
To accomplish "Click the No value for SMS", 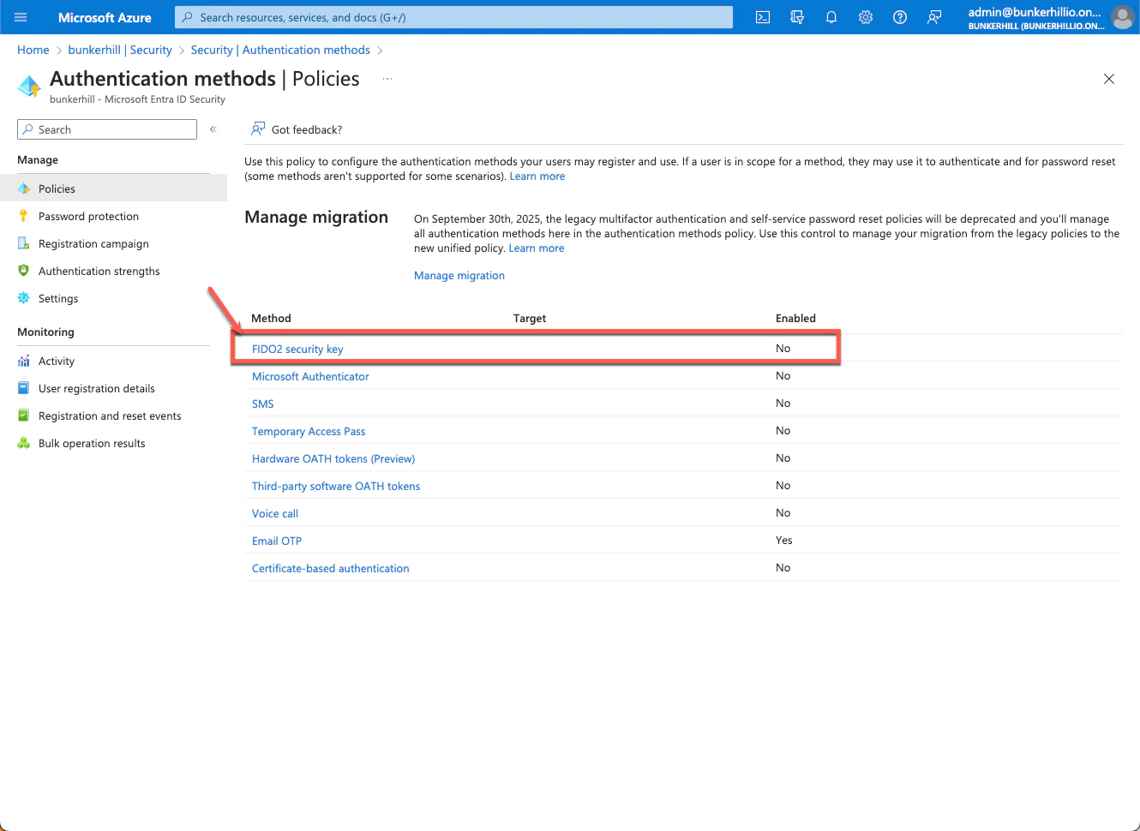I will pyautogui.click(x=783, y=404).
